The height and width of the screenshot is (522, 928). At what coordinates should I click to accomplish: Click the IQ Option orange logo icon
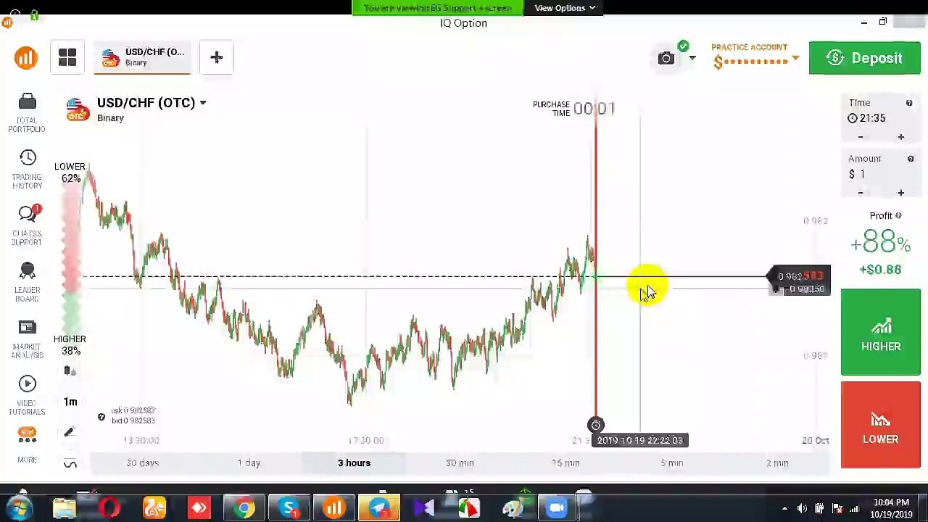tap(26, 58)
